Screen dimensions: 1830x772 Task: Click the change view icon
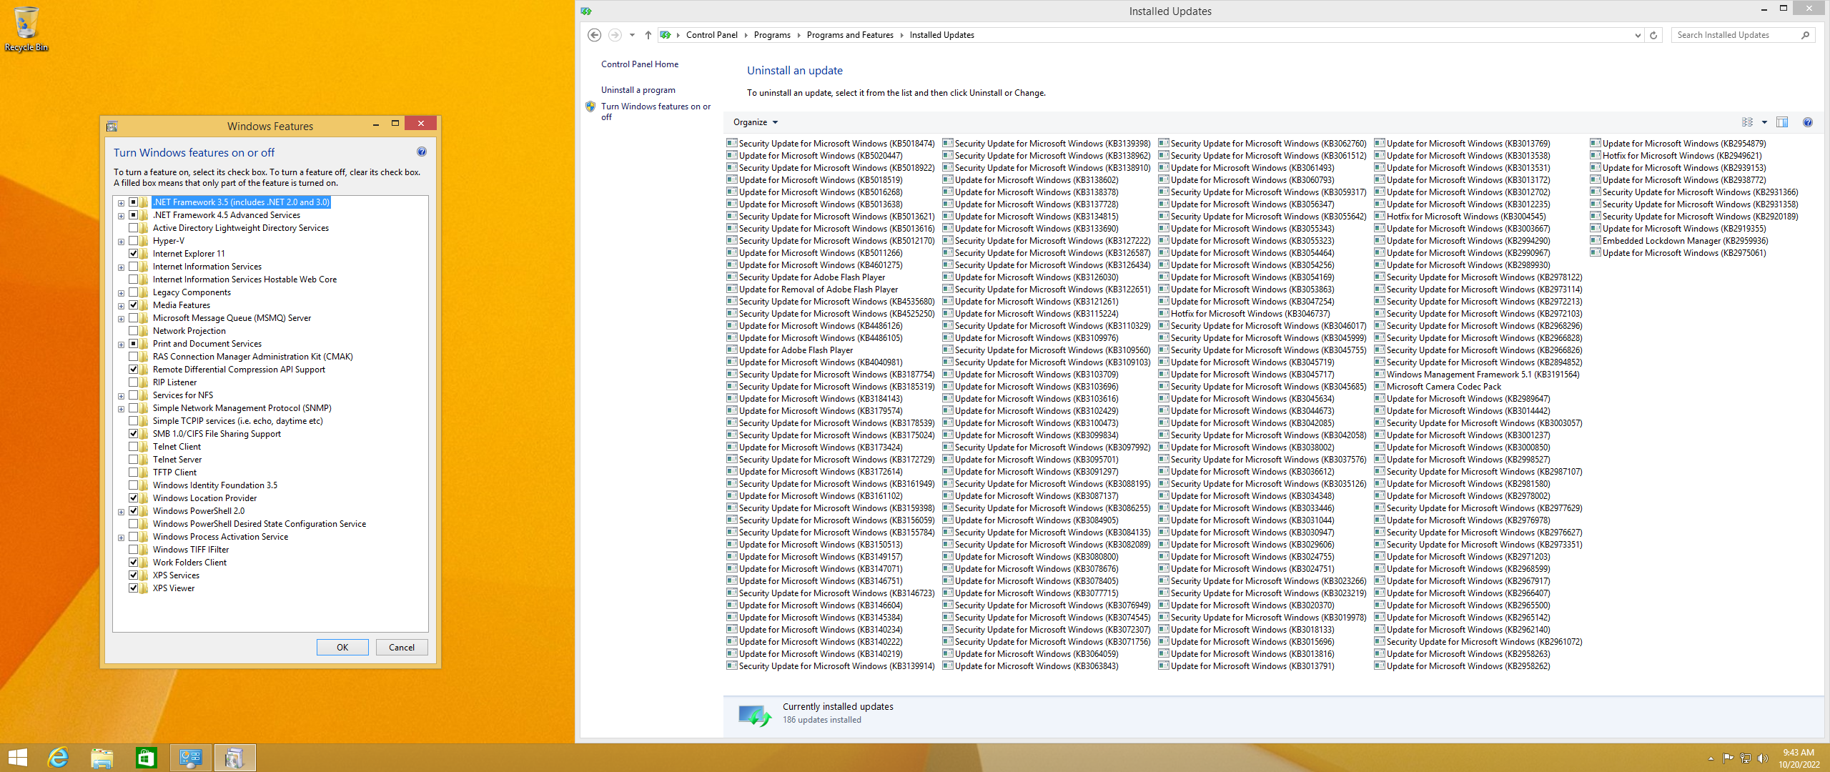1747,122
